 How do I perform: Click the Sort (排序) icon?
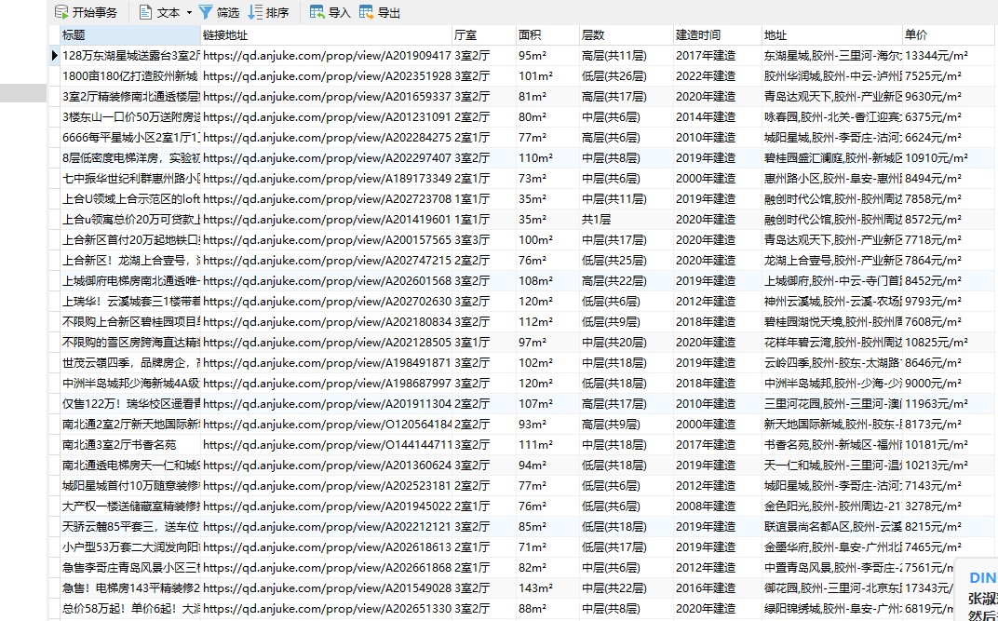(255, 12)
